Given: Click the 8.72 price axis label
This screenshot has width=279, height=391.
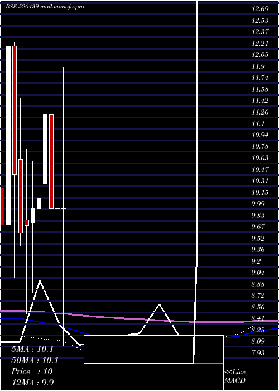Looking at the screenshot, I should click(258, 296).
